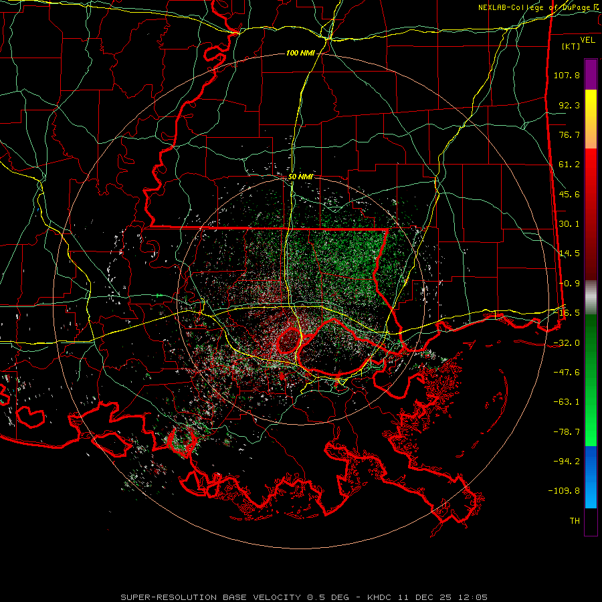Click the 100 NMI range ring label
Image resolution: width=602 pixels, height=602 pixels.
[300, 53]
